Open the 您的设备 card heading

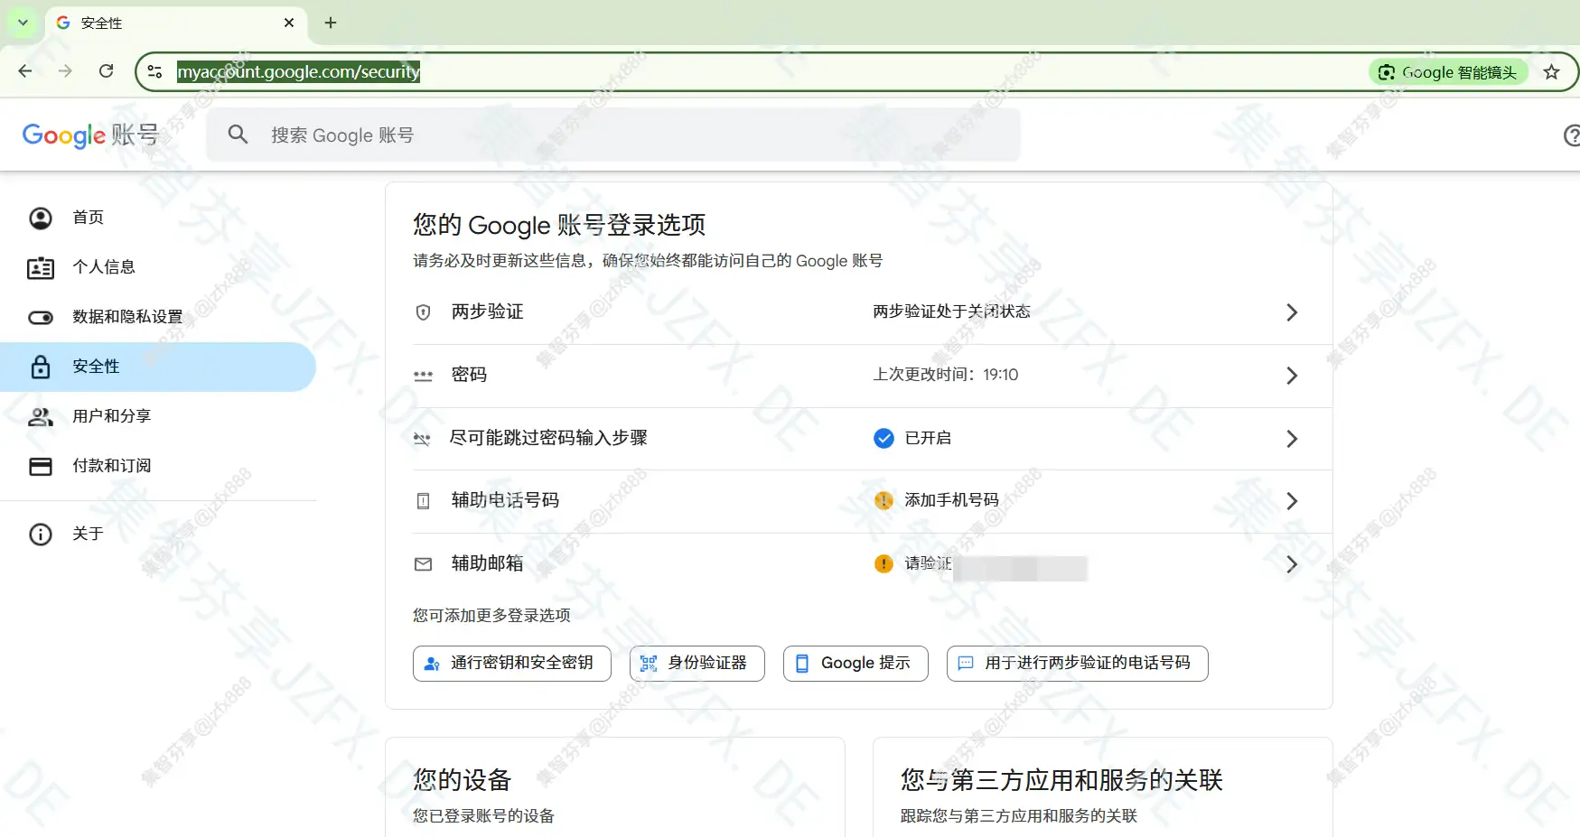(463, 780)
